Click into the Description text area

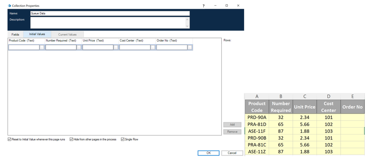tap(108, 23)
